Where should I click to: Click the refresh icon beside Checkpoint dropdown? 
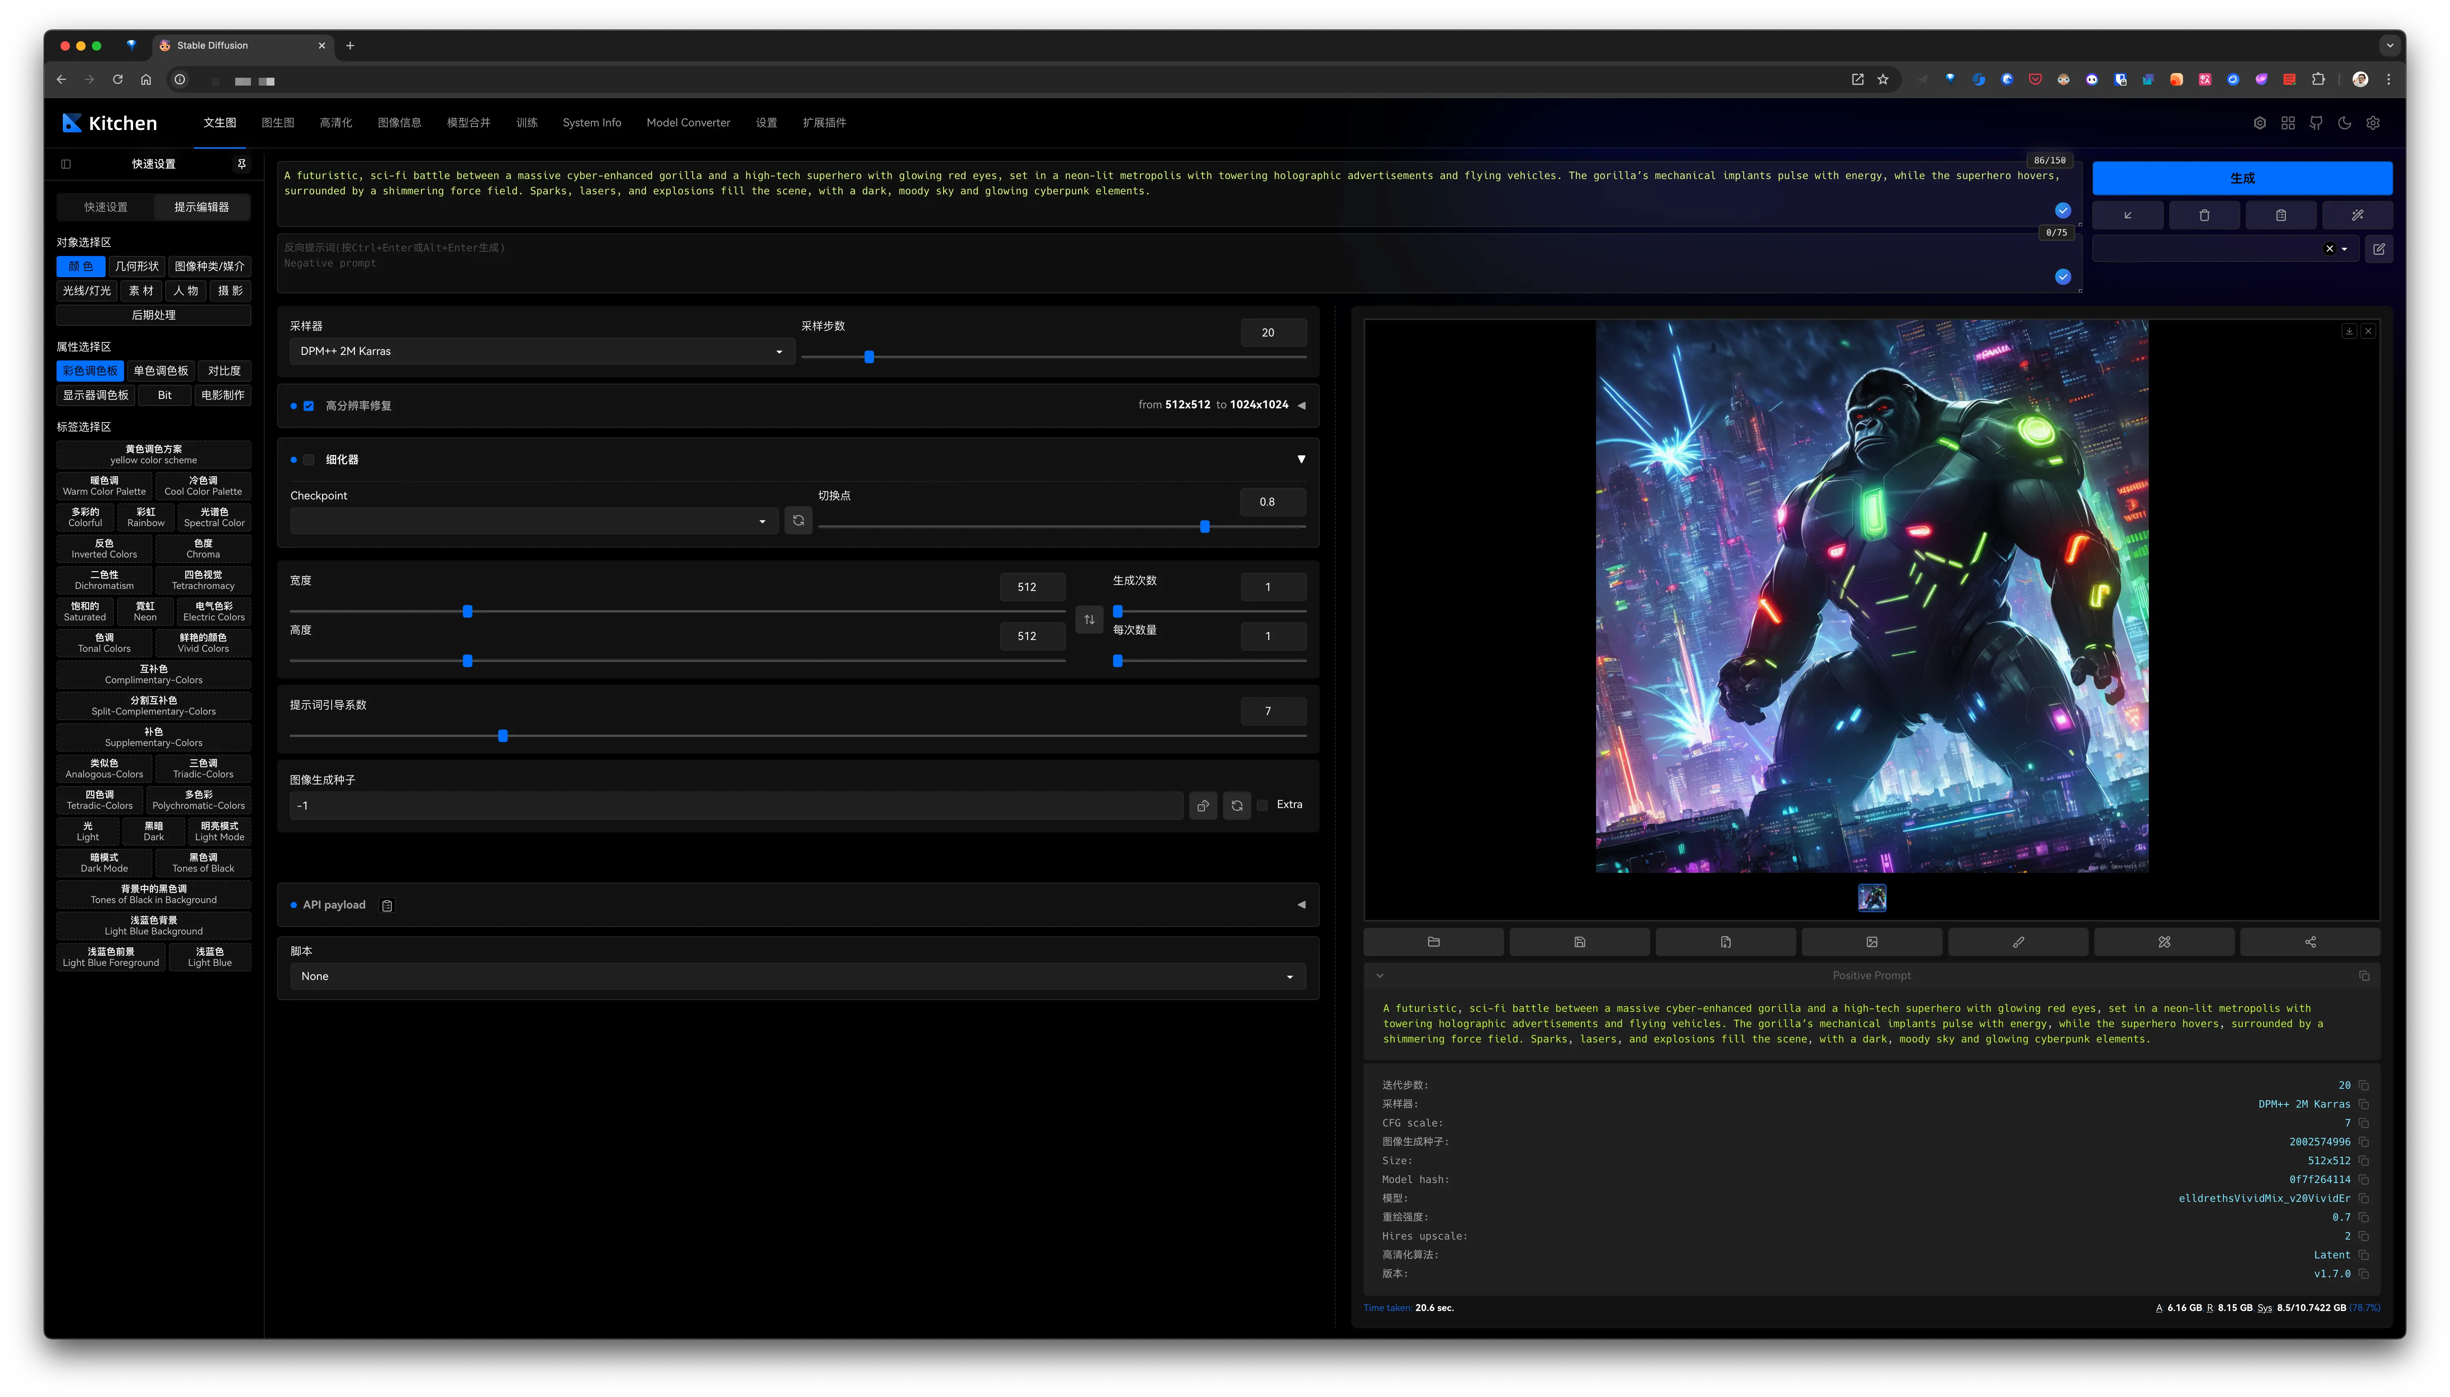click(x=798, y=520)
